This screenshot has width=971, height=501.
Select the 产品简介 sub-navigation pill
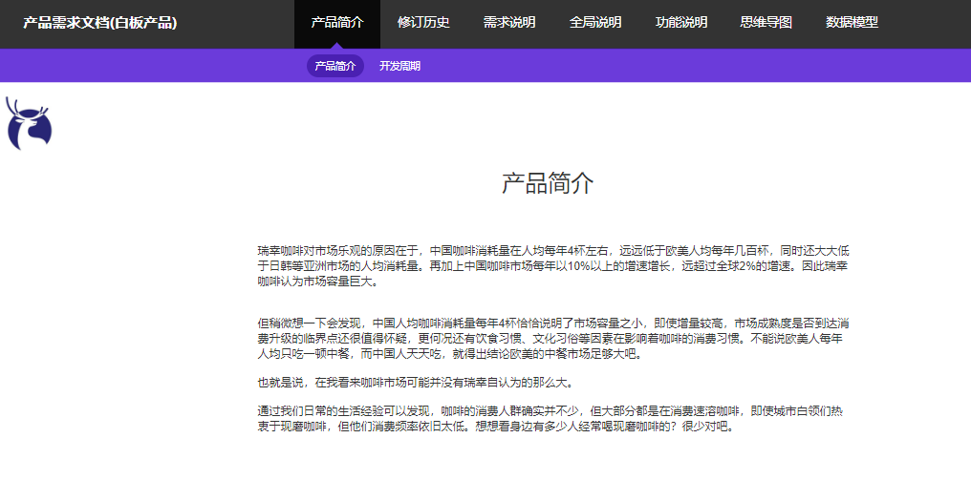coord(335,66)
